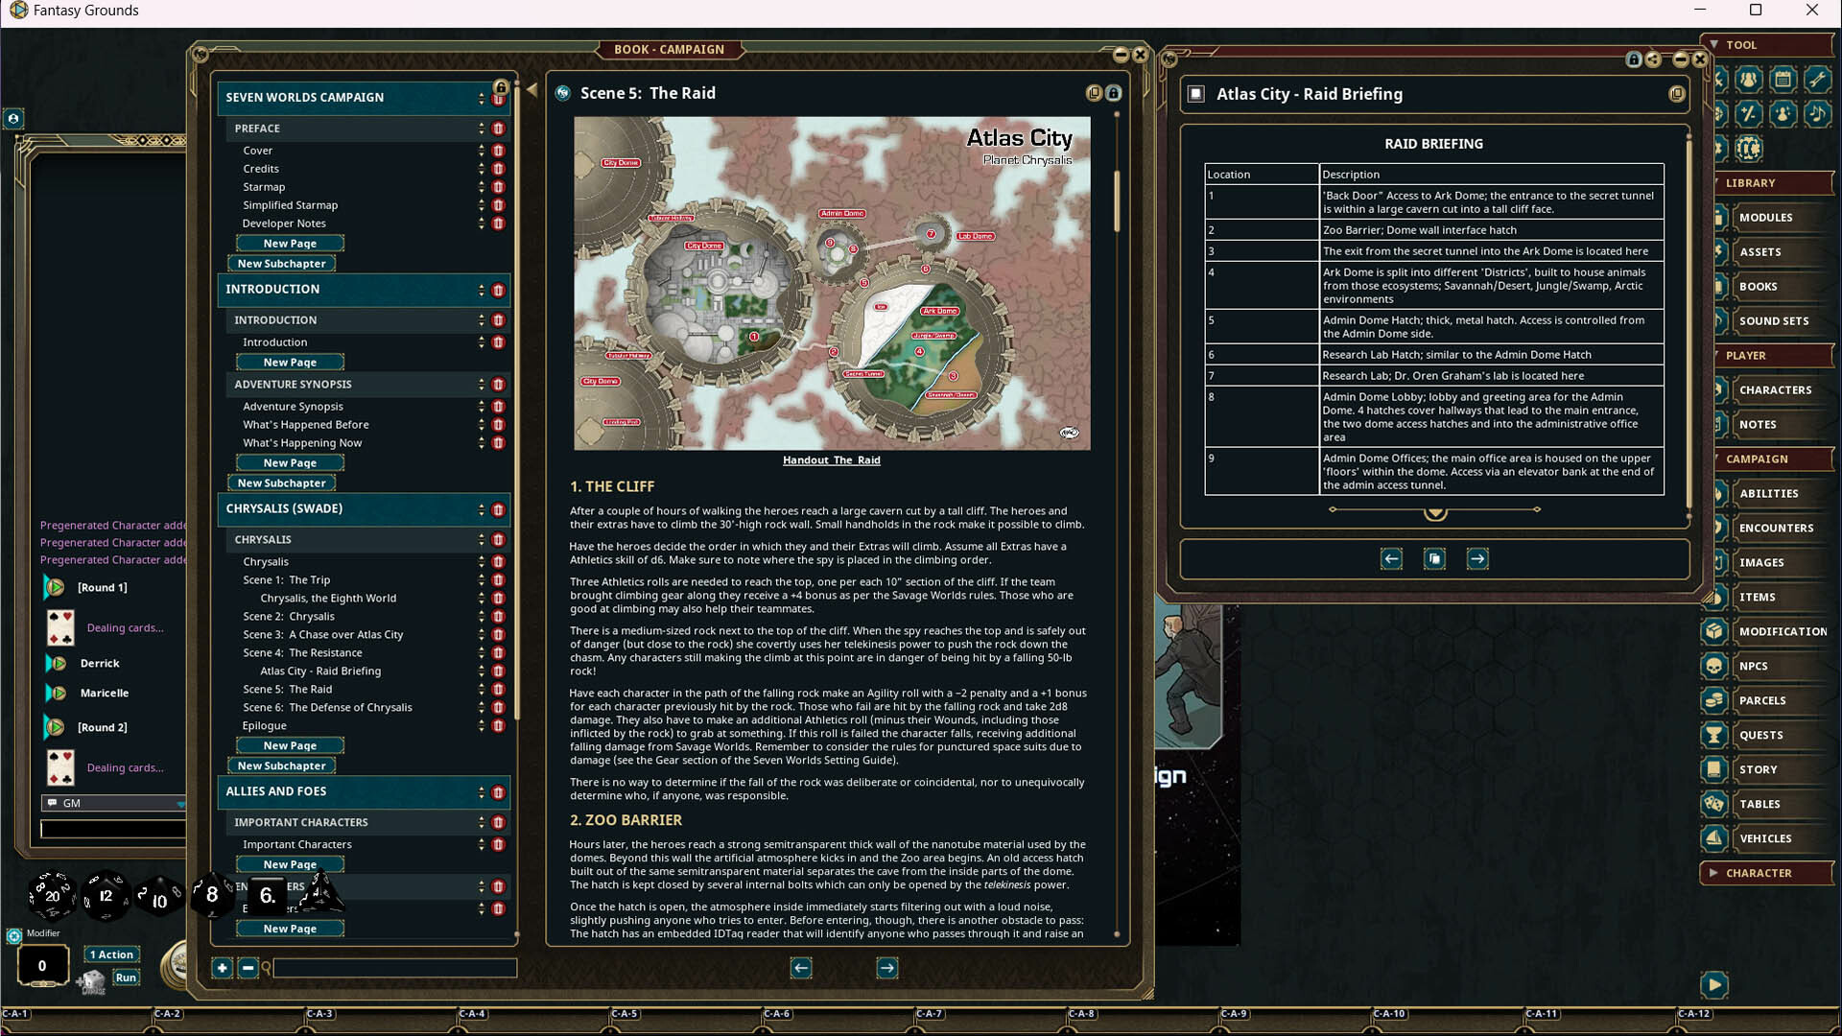The width and height of the screenshot is (1842, 1036).
Task: Roll the black d20 die
Action: [53, 896]
